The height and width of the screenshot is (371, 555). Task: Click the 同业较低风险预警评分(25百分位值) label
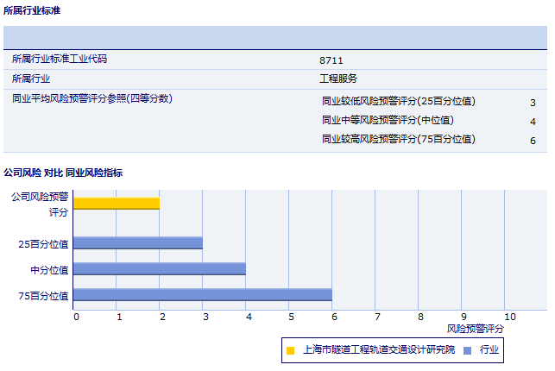(398, 101)
